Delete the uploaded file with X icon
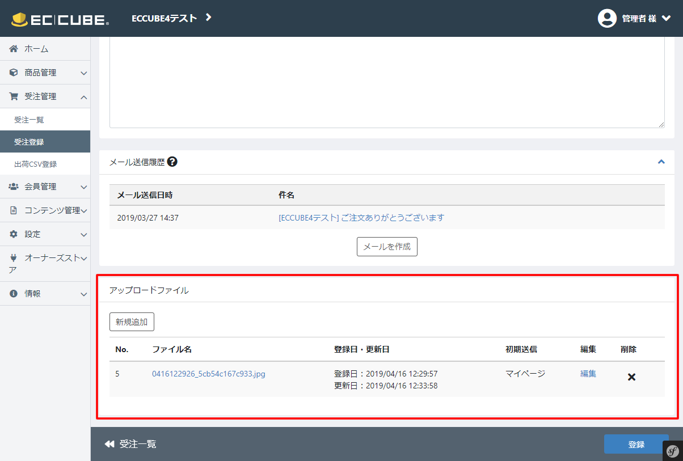683x461 pixels. 631,377
